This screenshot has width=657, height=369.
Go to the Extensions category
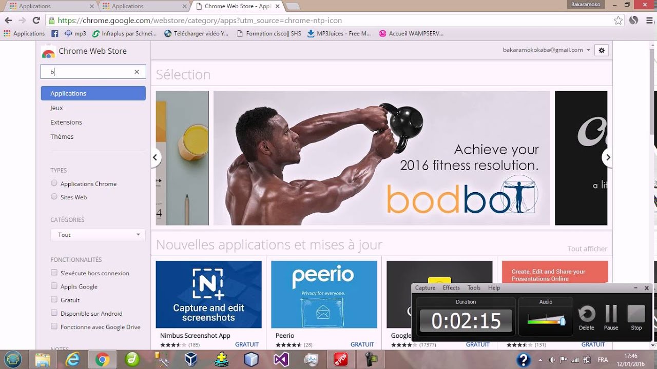[x=66, y=122]
